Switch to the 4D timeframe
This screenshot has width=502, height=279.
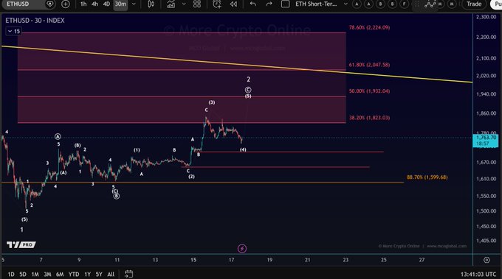pyautogui.click(x=106, y=4)
